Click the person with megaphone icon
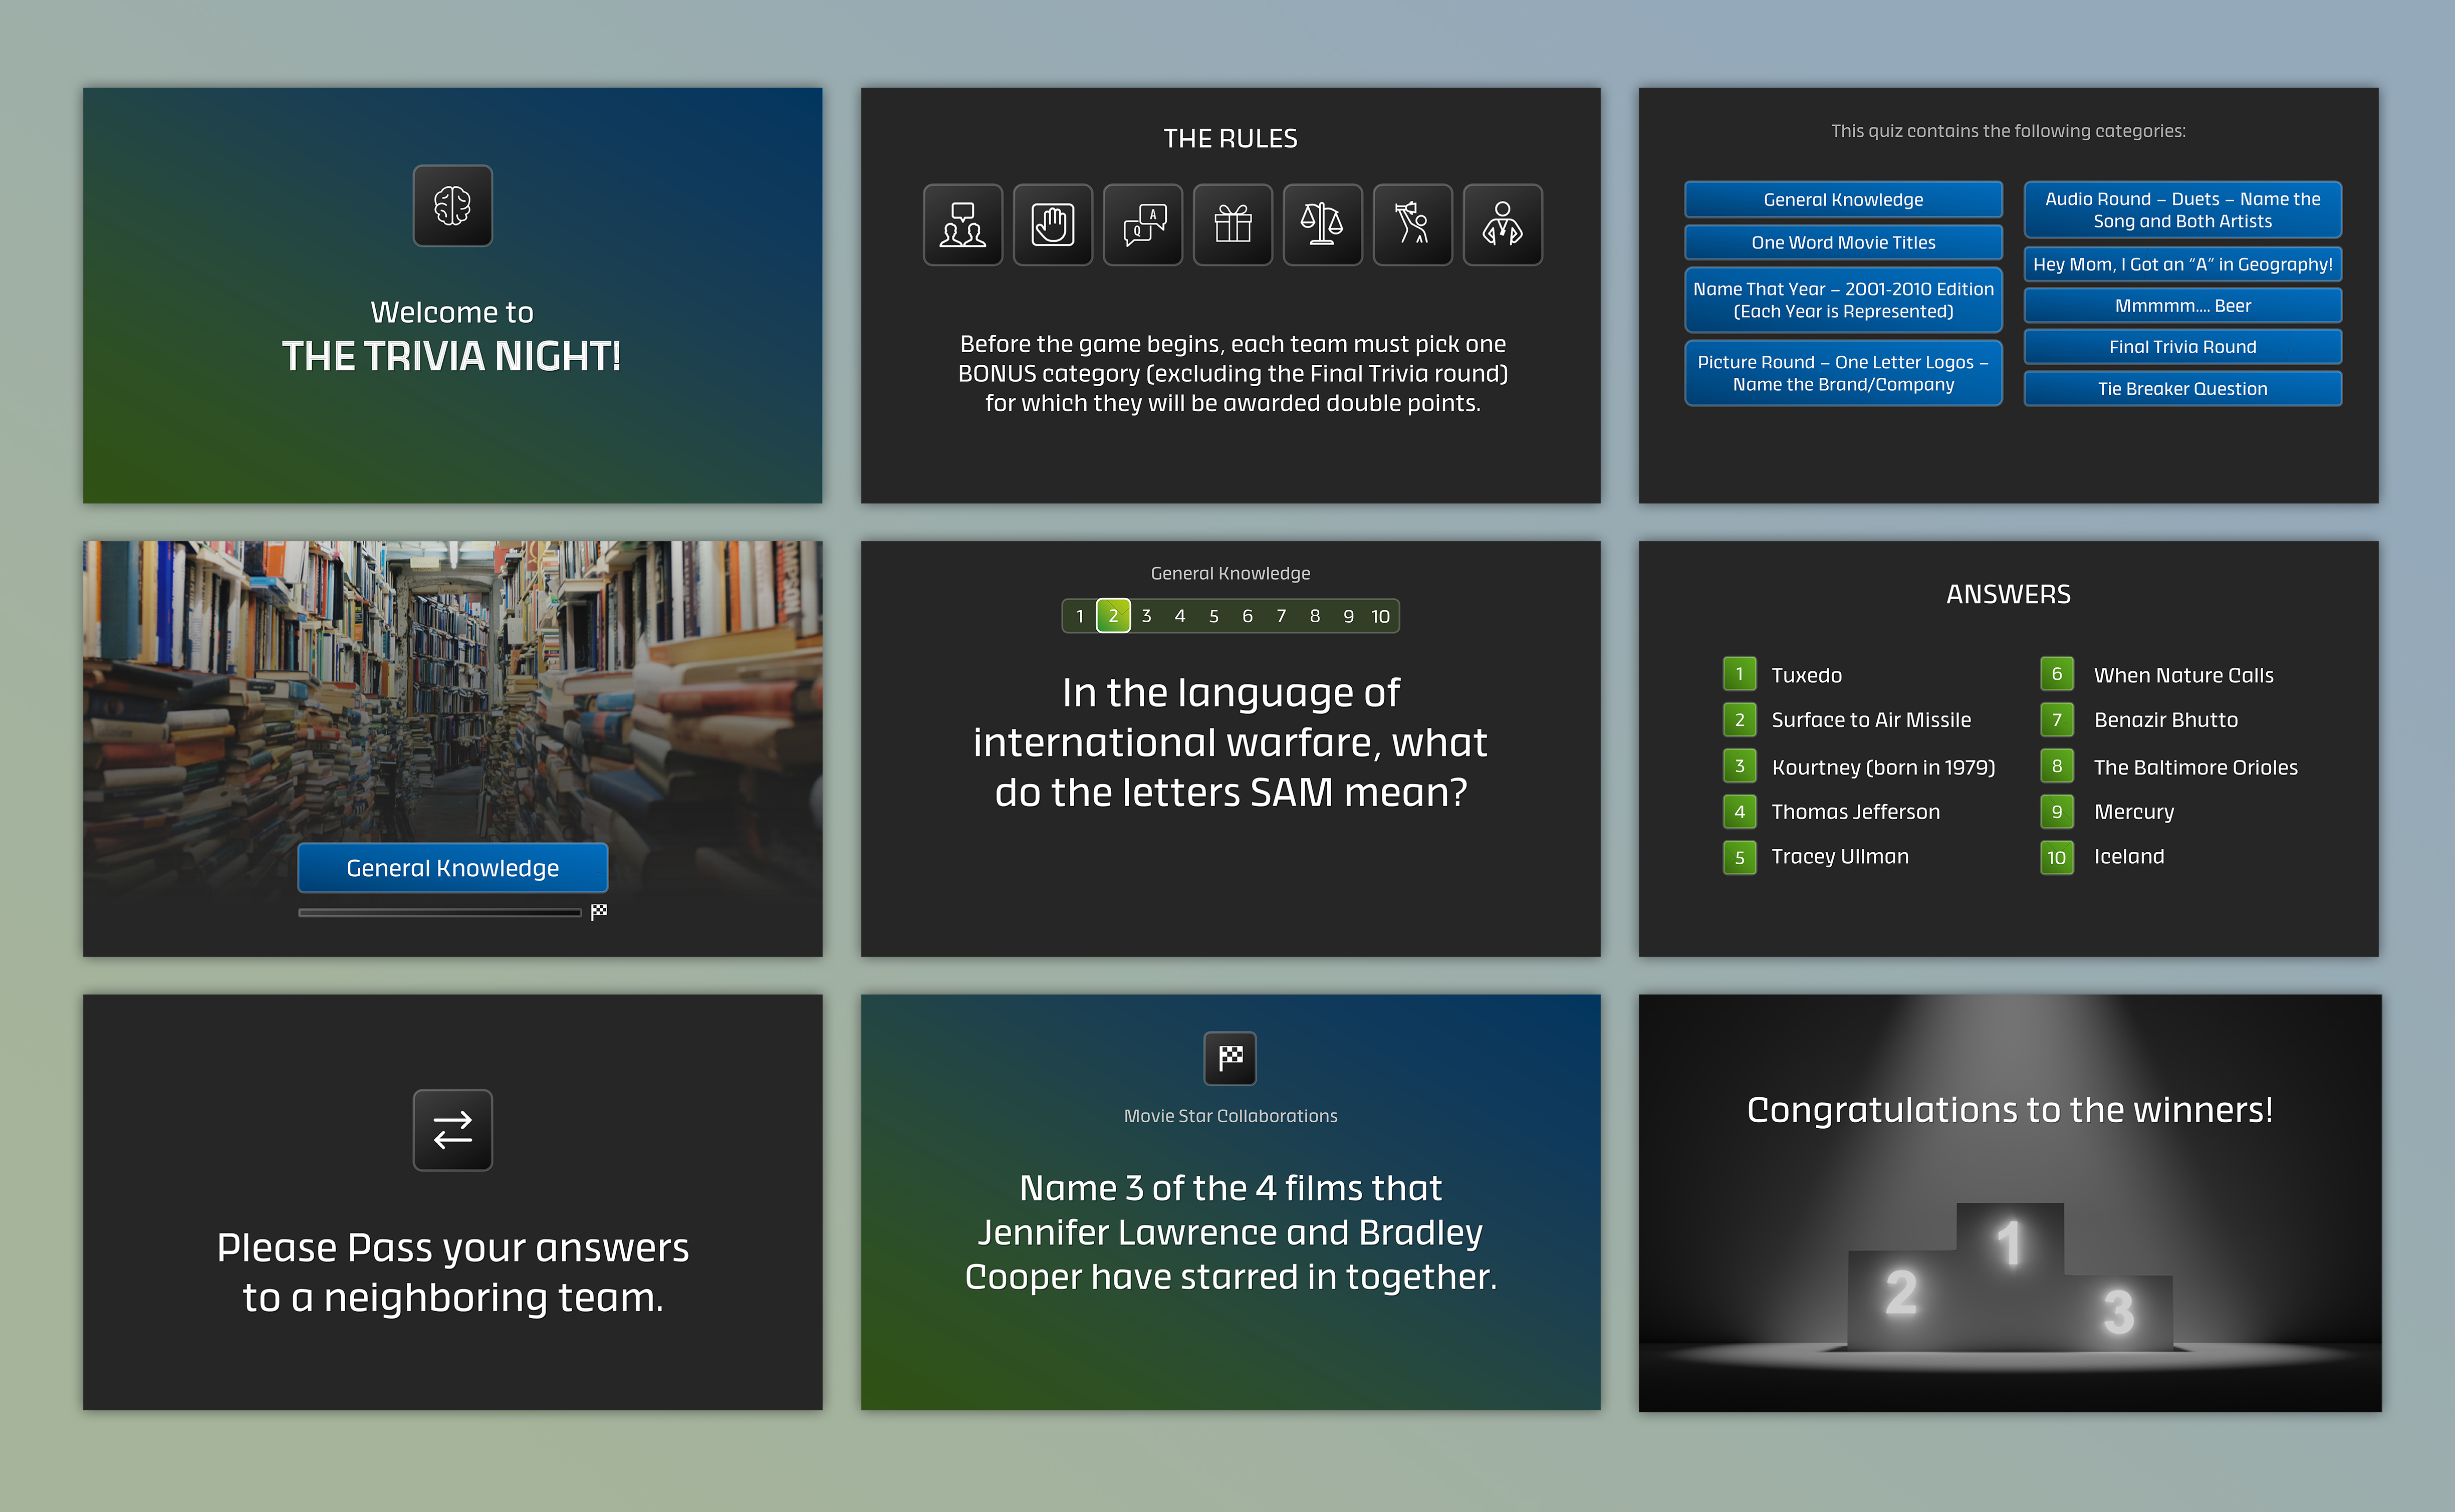2455x1512 pixels. (1412, 225)
